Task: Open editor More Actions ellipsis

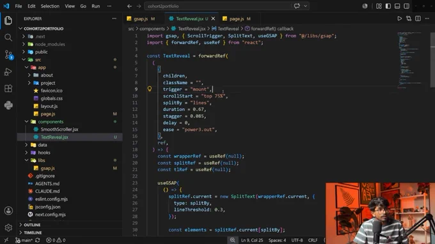Action: [x=427, y=19]
